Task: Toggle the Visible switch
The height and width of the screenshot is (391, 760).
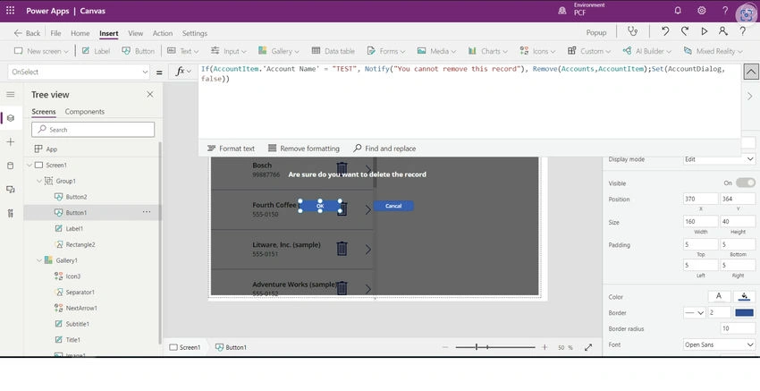Action: pyautogui.click(x=745, y=183)
